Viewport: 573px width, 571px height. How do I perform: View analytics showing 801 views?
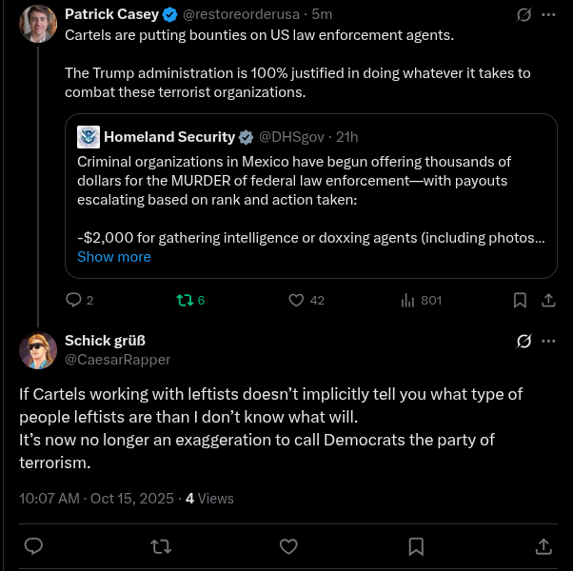(408, 300)
